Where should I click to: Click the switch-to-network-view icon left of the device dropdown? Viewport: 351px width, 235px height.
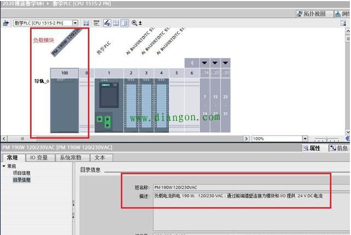click(6, 23)
